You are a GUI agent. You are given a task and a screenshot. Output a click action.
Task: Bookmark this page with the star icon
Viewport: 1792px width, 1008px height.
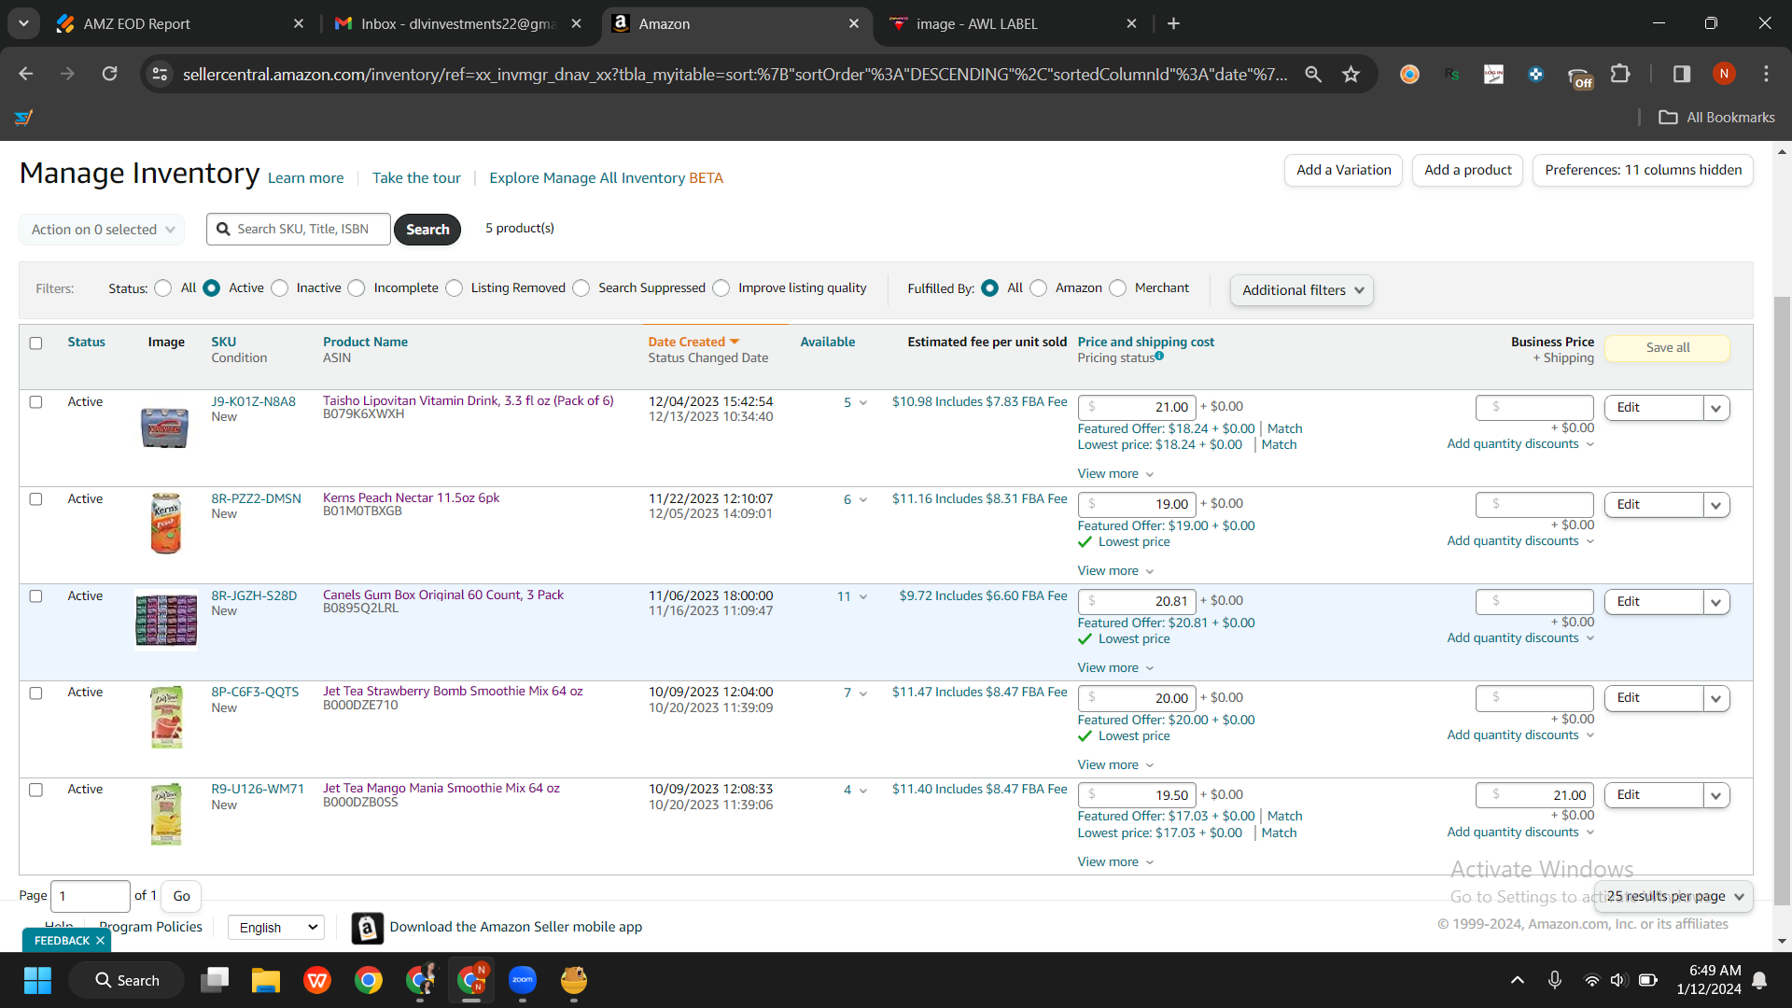[x=1351, y=74]
